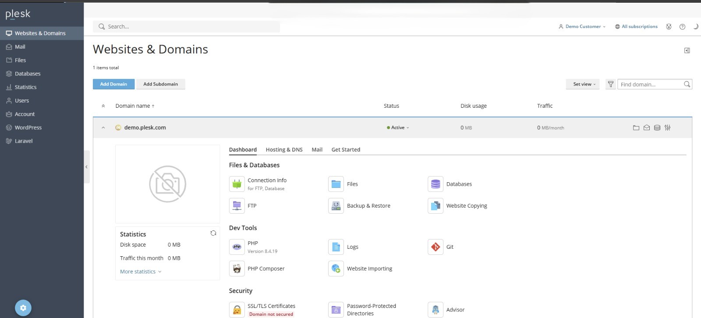The image size is (701, 318).
Task: Focus the top Search field
Action: (186, 27)
